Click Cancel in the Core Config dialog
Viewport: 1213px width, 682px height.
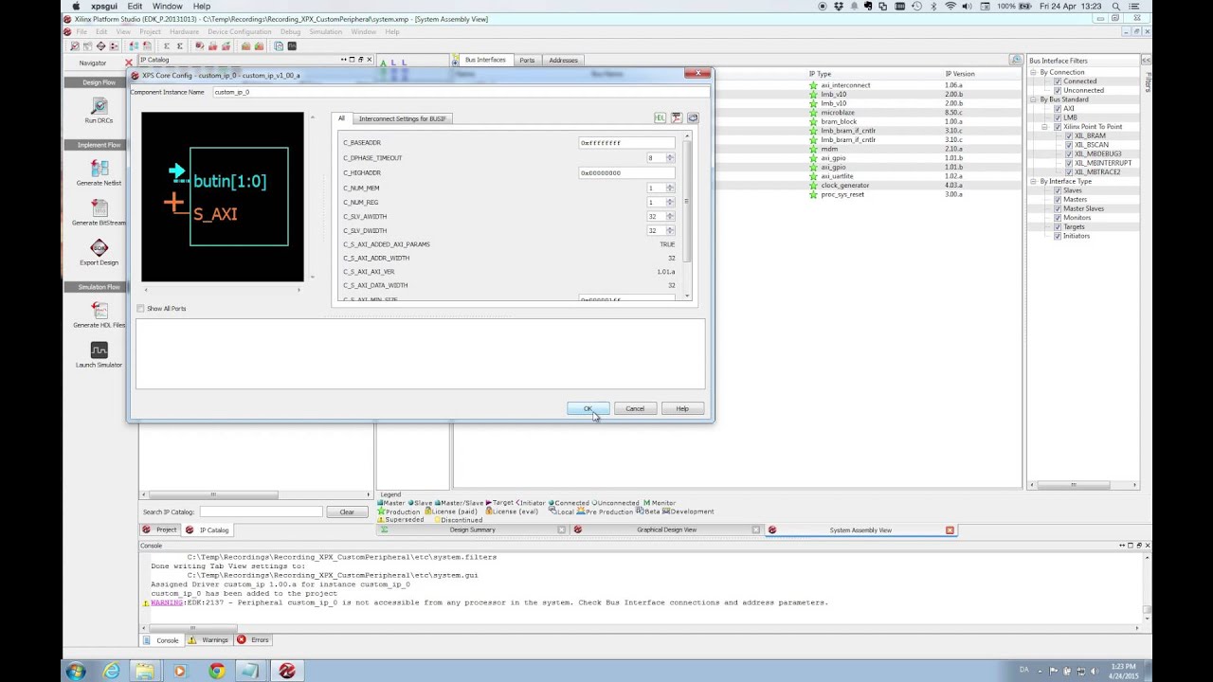click(635, 408)
